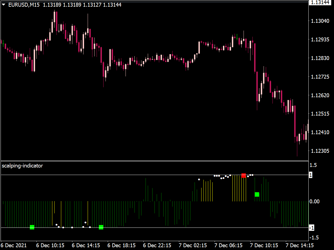Click the 7 Dec 02:15 time label
This screenshot has width=334, height=250.
193,246
